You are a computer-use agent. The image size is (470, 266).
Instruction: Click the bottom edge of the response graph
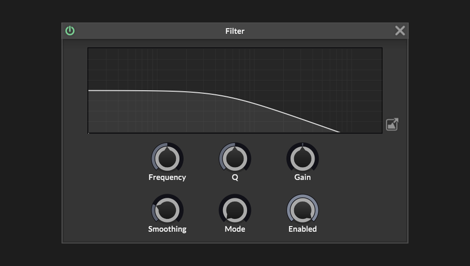click(235, 132)
